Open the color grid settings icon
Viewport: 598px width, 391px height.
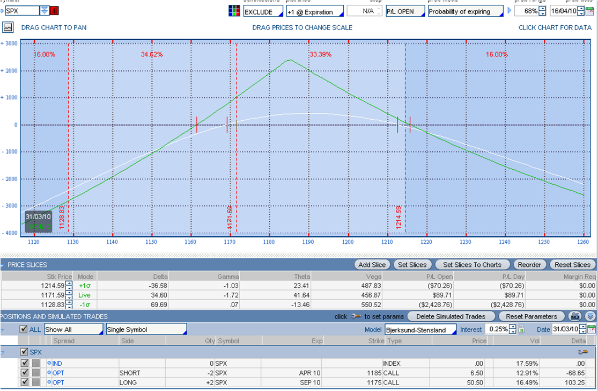[234, 11]
